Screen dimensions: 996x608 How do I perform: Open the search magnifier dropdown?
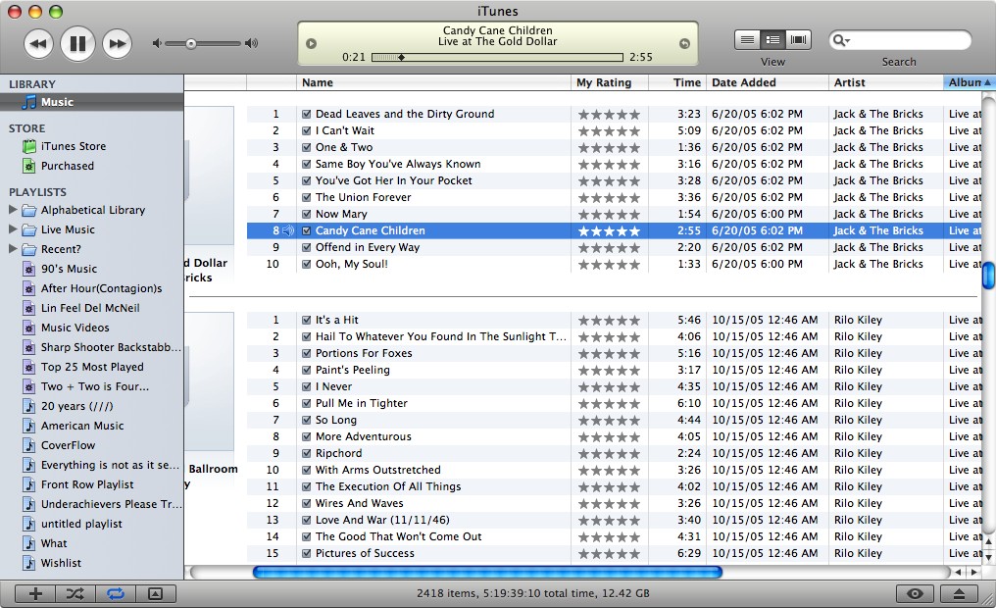tap(840, 40)
